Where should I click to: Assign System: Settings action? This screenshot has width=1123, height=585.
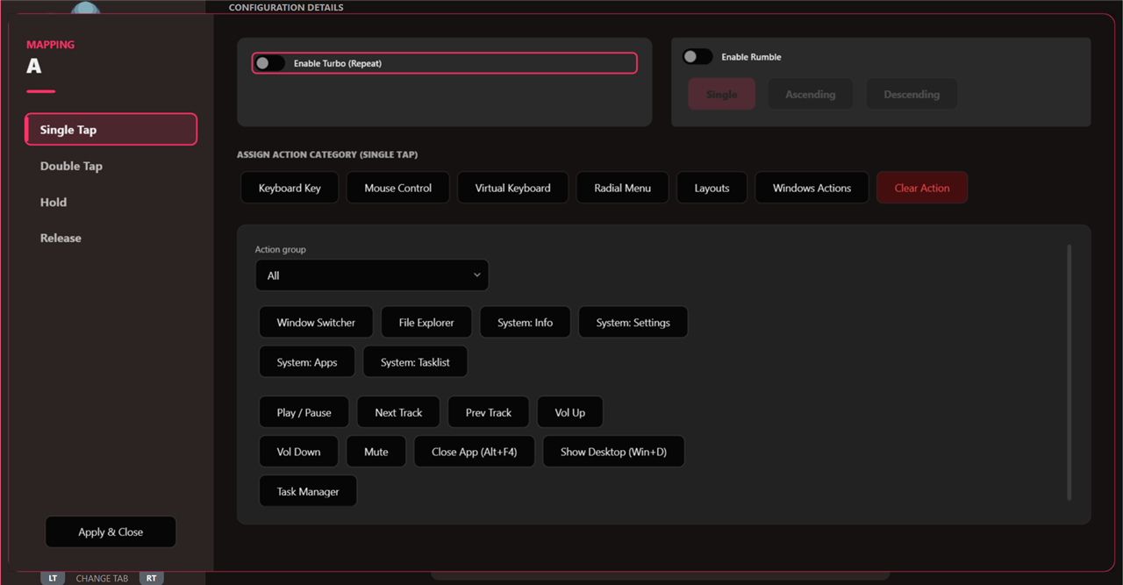pyautogui.click(x=633, y=322)
